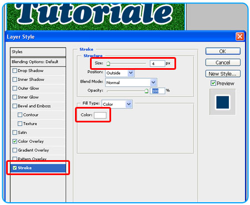Click the Size slider handle

[x=108, y=64]
